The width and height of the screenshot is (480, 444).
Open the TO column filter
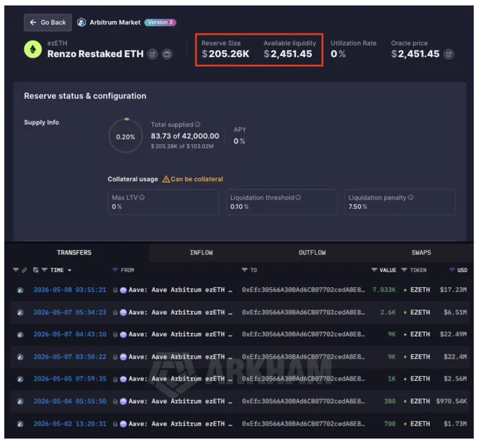click(244, 270)
